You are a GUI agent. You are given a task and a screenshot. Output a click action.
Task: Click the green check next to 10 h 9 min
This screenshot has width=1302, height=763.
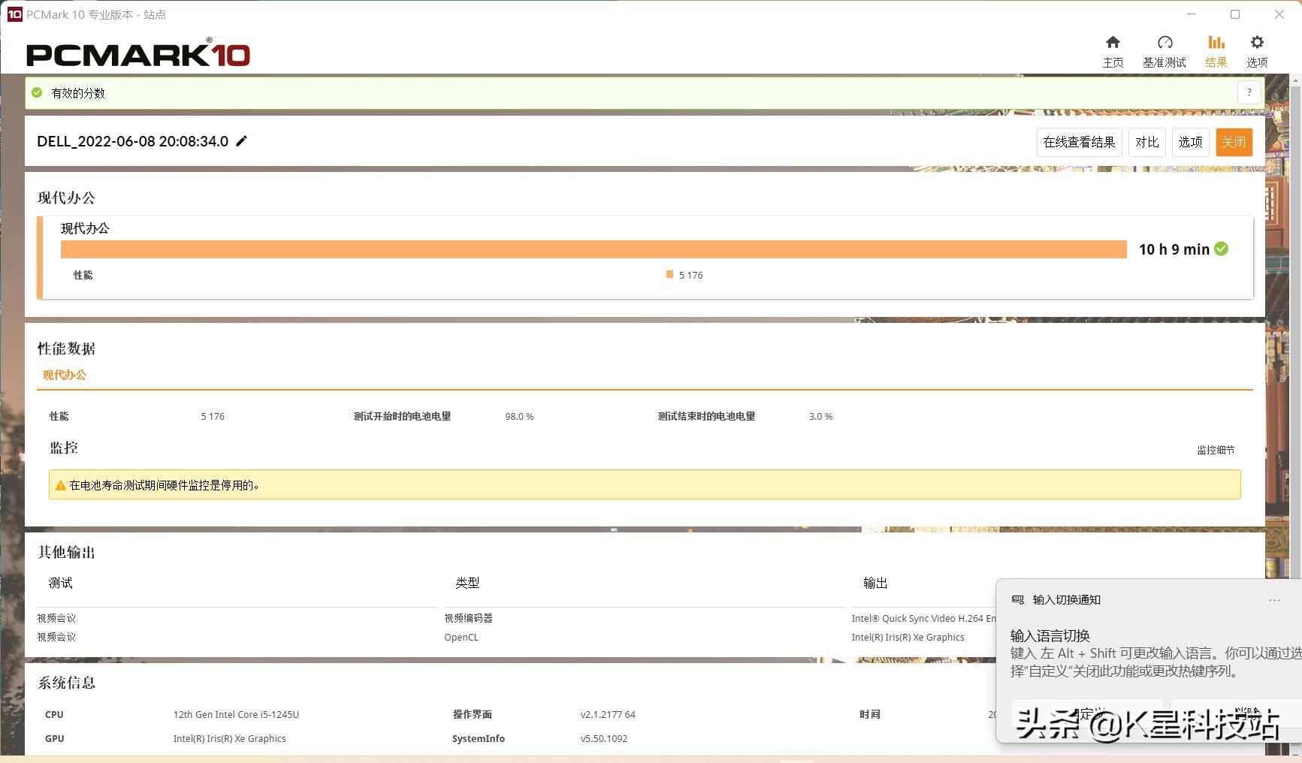tap(1222, 249)
